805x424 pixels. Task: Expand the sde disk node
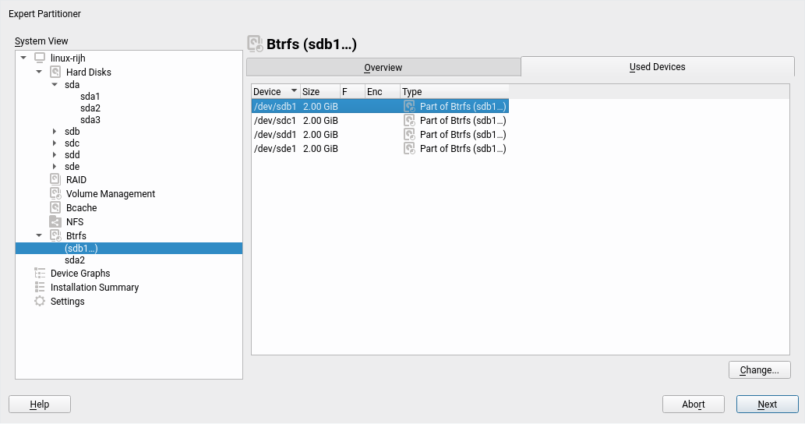click(55, 167)
